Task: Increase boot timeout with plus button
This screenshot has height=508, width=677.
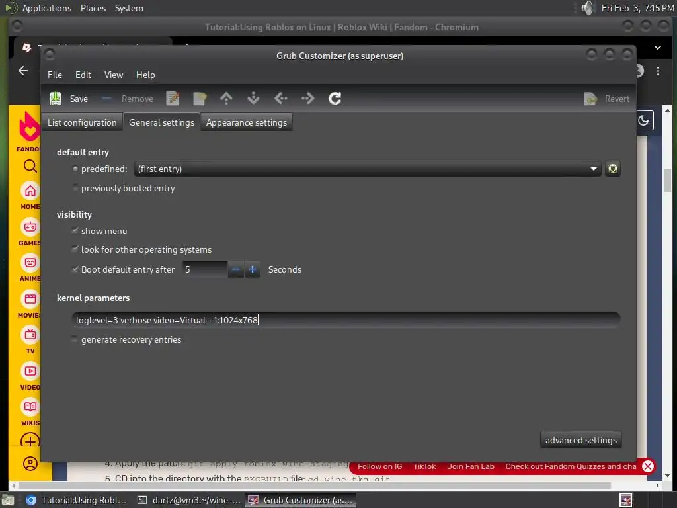Action: (253, 270)
